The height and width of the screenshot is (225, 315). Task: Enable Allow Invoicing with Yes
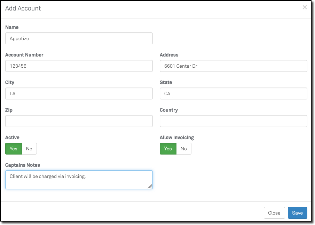click(x=168, y=149)
